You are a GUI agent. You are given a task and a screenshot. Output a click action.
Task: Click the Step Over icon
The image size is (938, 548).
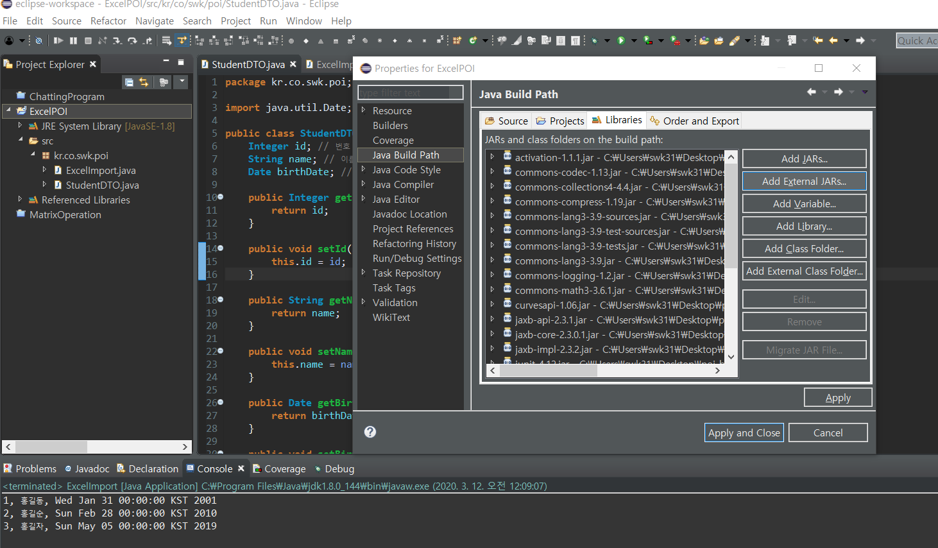[x=132, y=40]
